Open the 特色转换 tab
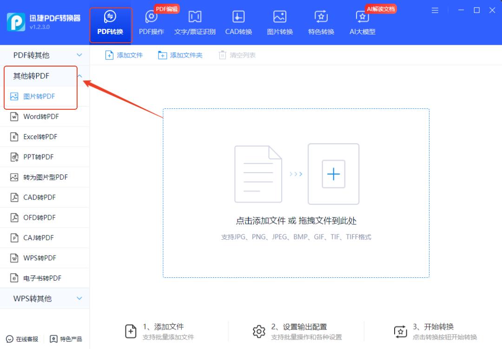Image resolution: width=502 pixels, height=349 pixels. tap(321, 23)
